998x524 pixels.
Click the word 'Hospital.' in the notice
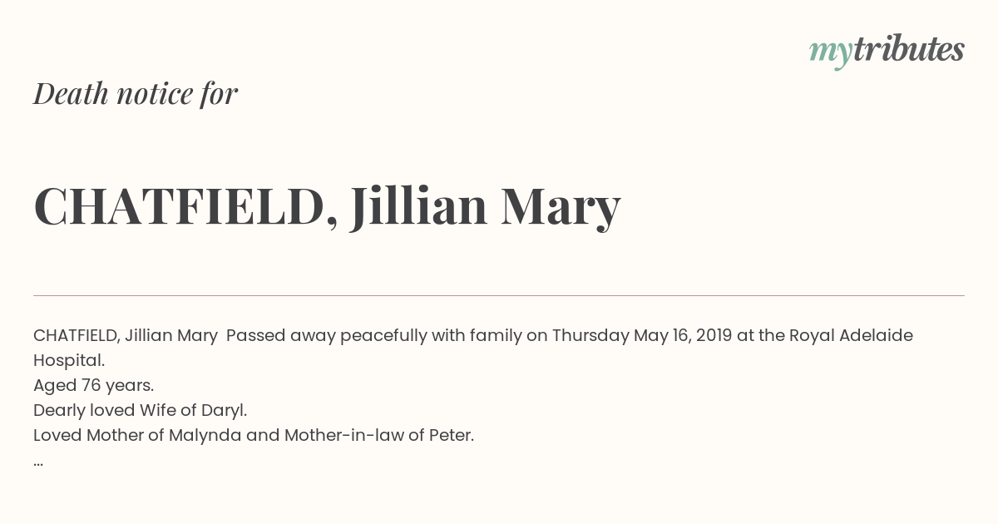point(69,360)
